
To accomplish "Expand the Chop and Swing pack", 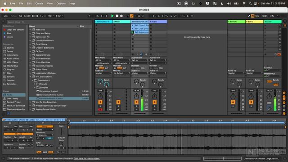I will tap(30, 33).
